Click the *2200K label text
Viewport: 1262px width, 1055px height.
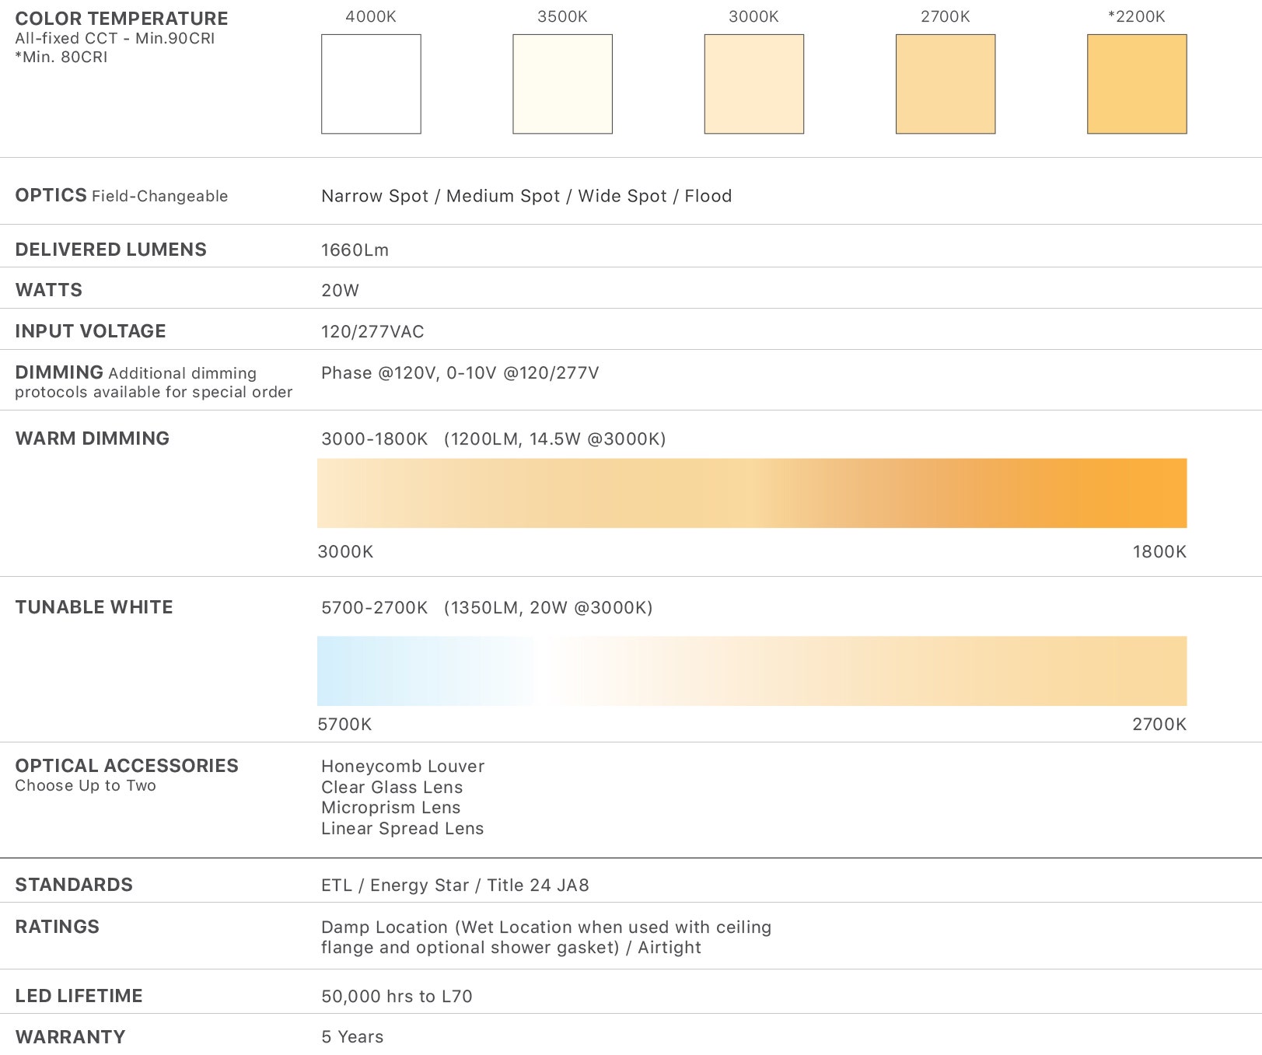click(1137, 16)
